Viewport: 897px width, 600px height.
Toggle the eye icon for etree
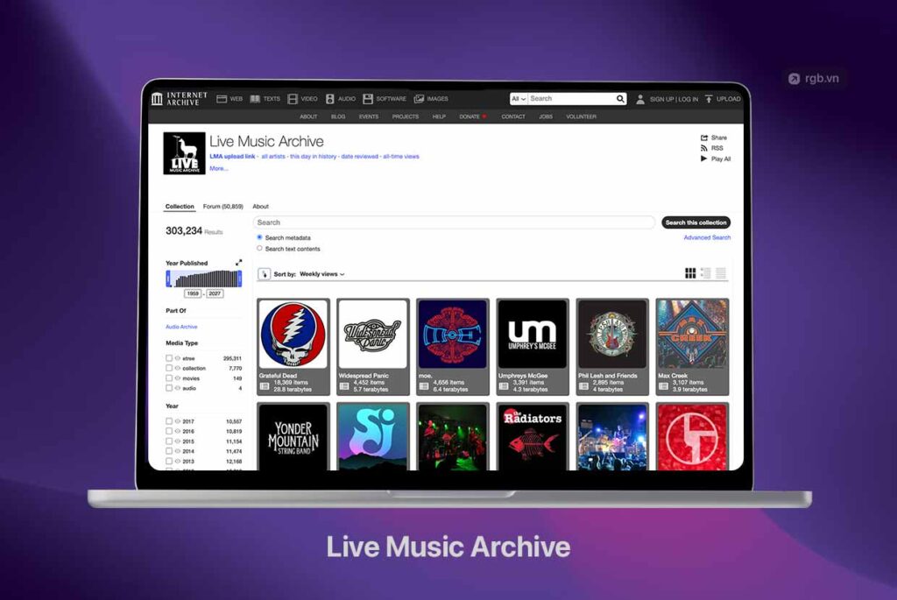(177, 358)
